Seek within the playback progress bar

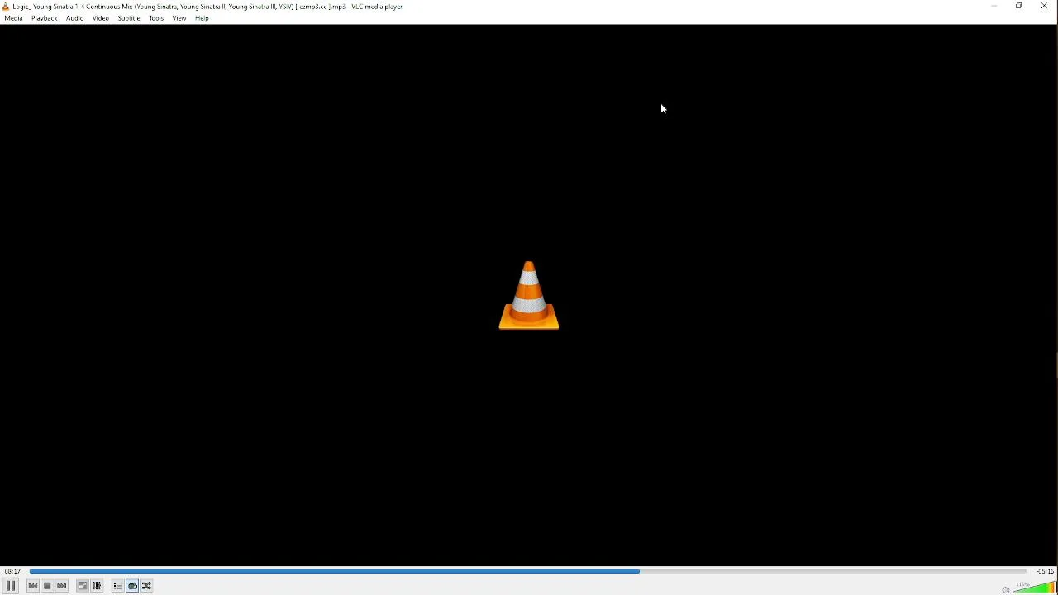528,571
